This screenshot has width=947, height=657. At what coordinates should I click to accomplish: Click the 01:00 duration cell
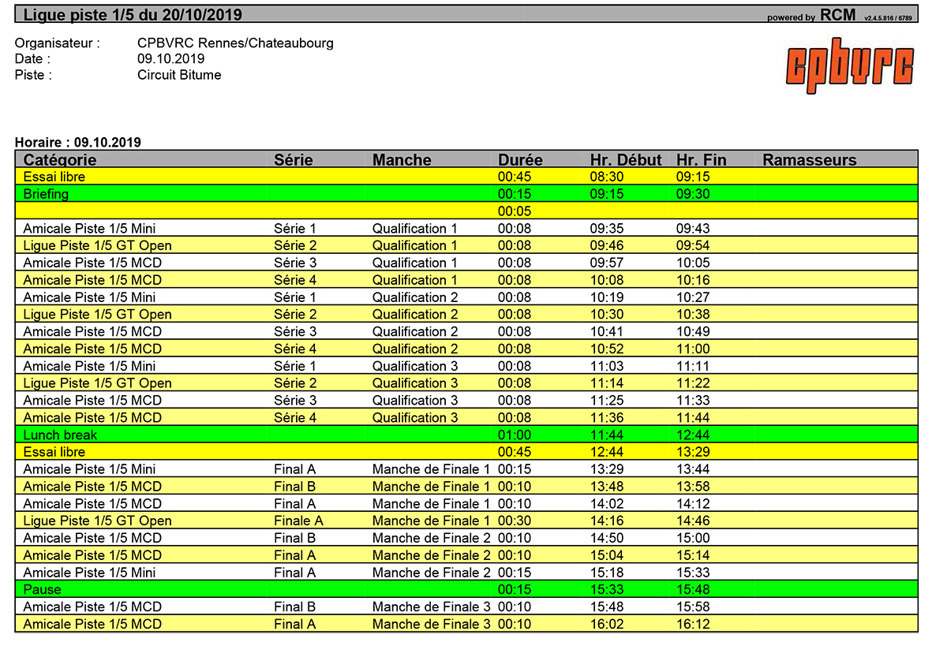point(514,435)
